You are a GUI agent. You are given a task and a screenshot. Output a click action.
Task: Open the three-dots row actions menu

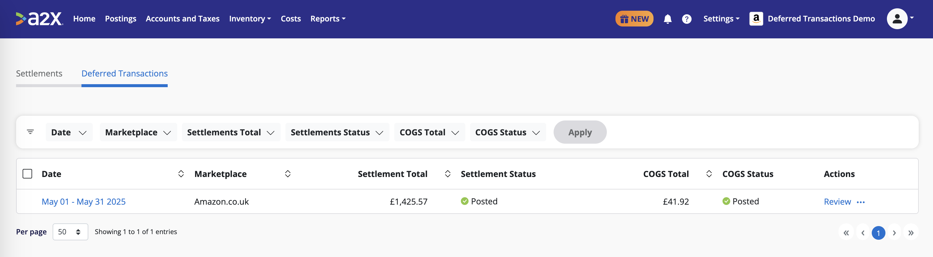click(x=860, y=202)
